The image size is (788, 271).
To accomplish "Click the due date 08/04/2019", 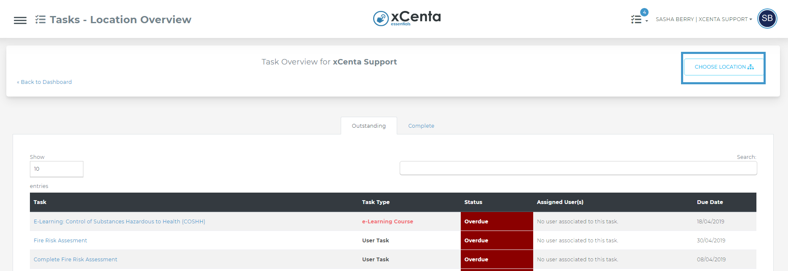I will click(711, 260).
